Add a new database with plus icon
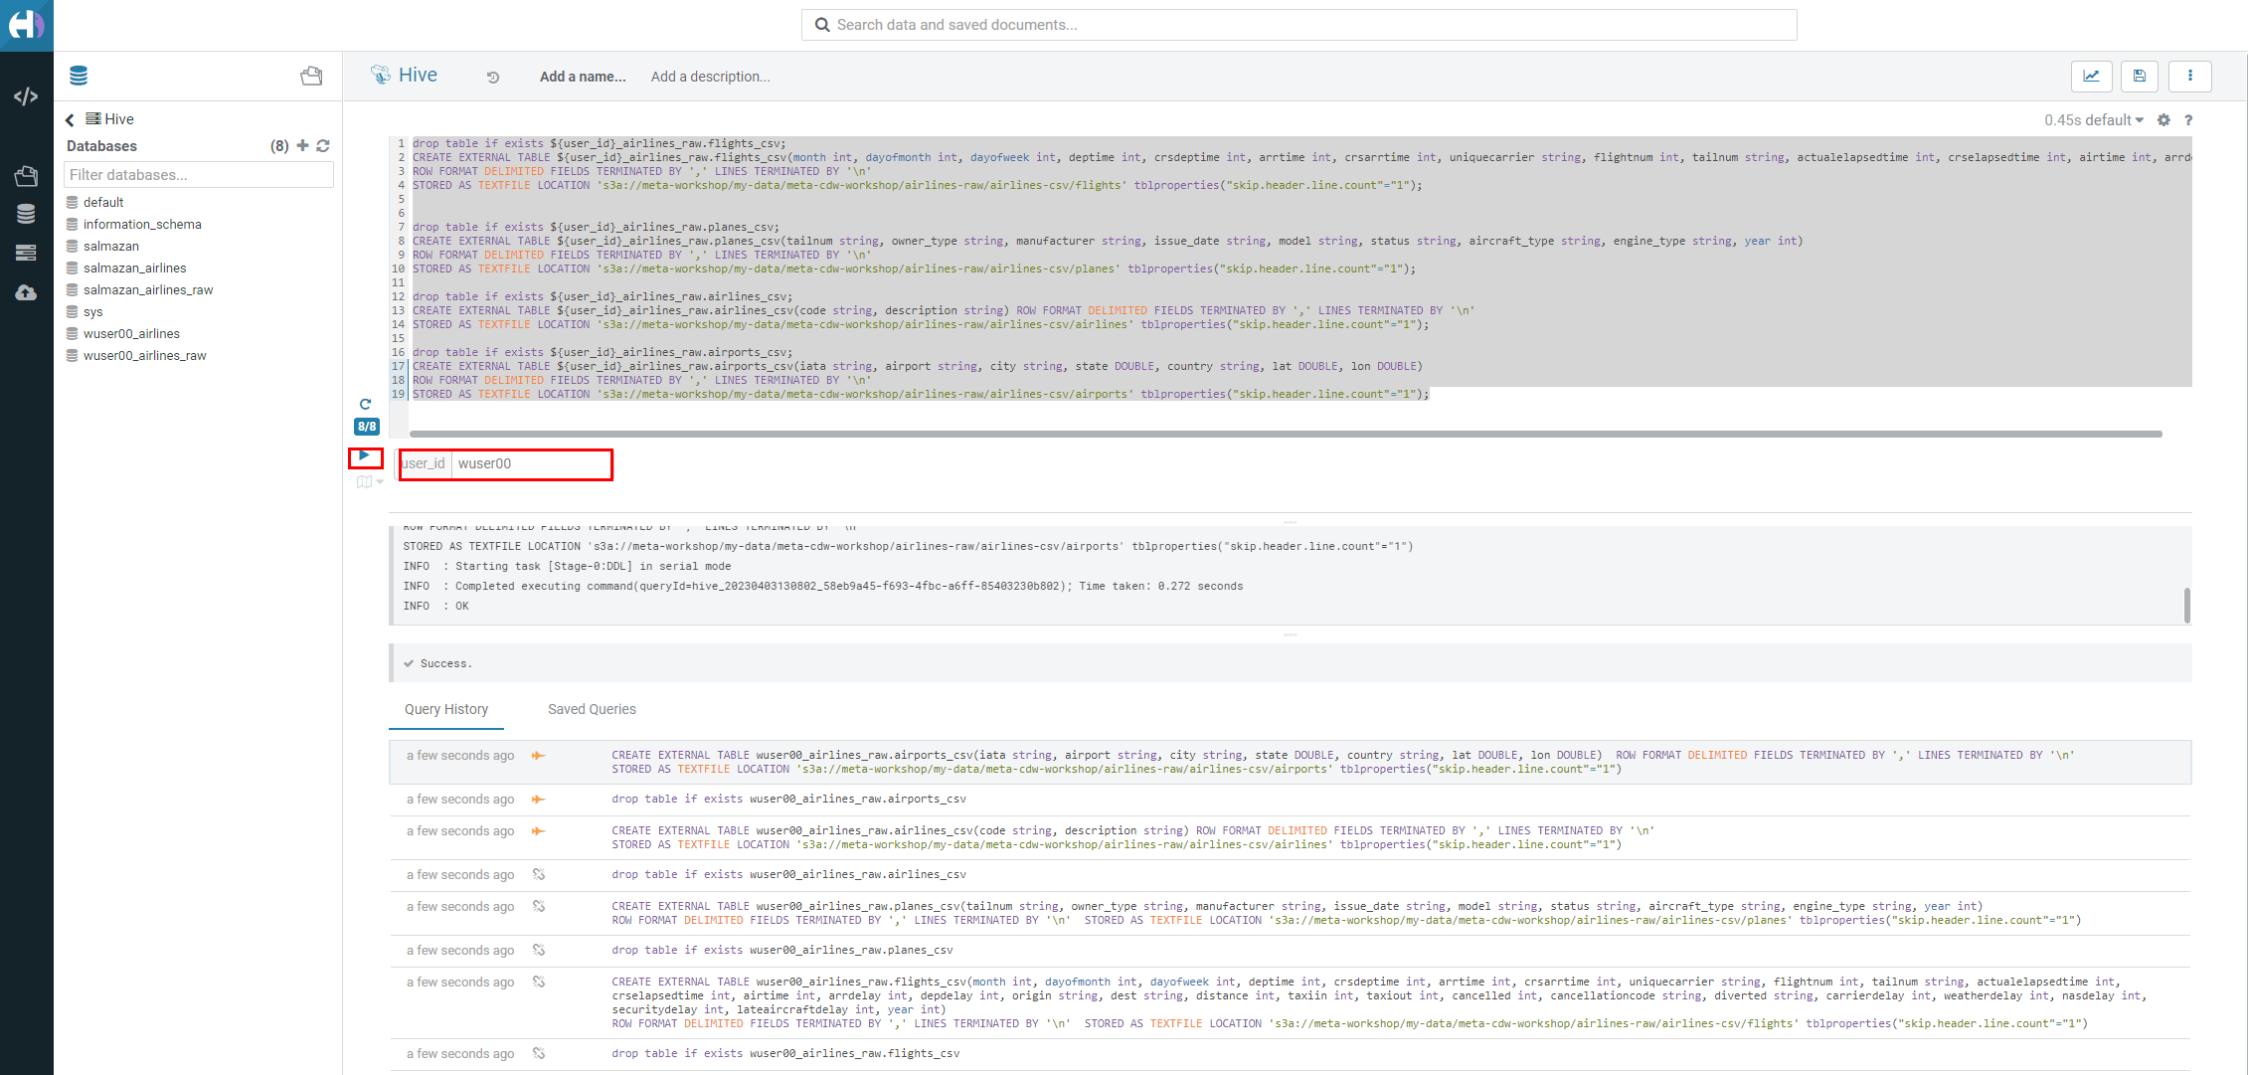Screen dimensions: 2248x1075 (302, 146)
